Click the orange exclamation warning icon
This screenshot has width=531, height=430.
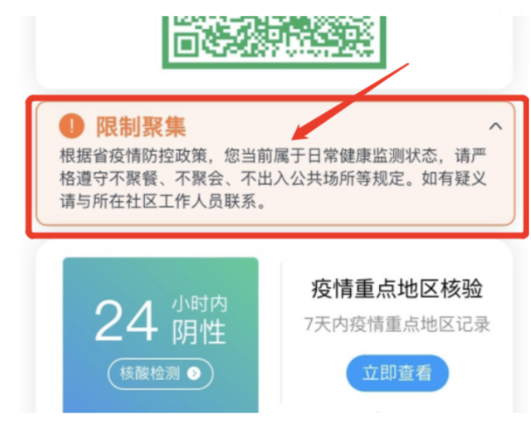(71, 126)
